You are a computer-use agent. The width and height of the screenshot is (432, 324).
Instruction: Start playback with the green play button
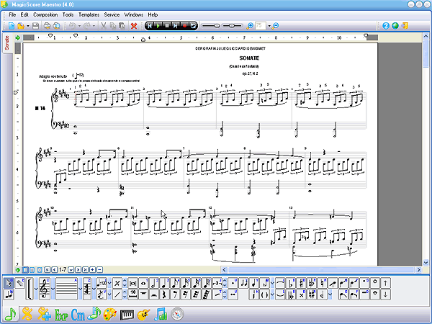tap(158, 26)
